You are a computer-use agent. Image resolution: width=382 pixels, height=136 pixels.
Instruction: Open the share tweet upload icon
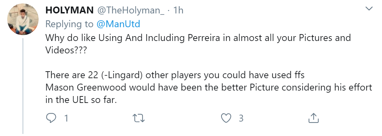[x=313, y=118]
